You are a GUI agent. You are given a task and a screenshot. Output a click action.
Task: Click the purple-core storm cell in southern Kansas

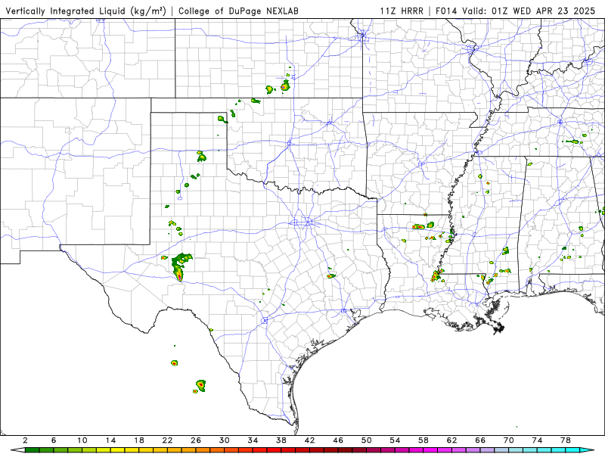pyautogui.click(x=285, y=86)
